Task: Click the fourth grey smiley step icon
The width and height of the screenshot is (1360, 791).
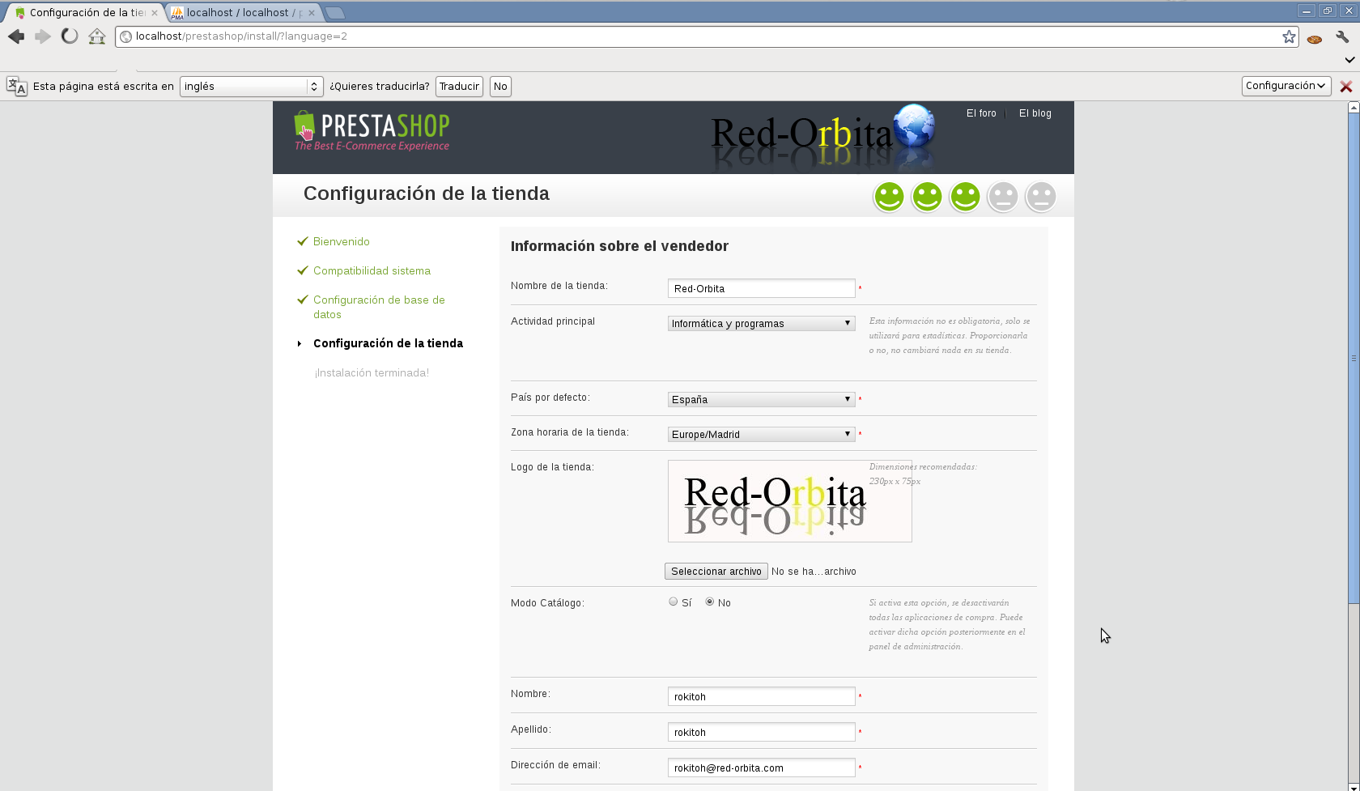Action: click(x=1002, y=197)
